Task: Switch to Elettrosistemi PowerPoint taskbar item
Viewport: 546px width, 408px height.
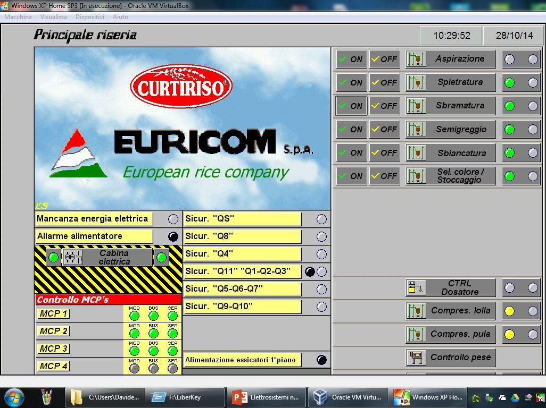Action: coord(266,397)
